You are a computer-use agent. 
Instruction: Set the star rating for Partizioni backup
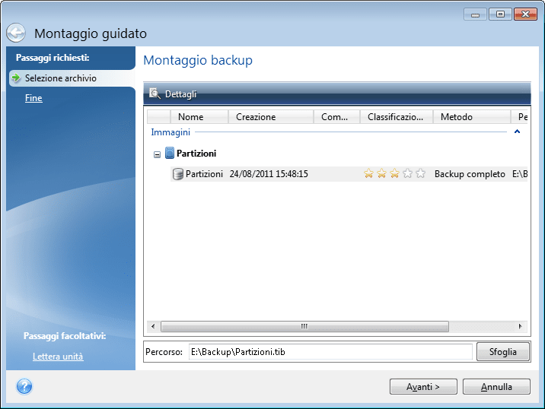tap(394, 174)
